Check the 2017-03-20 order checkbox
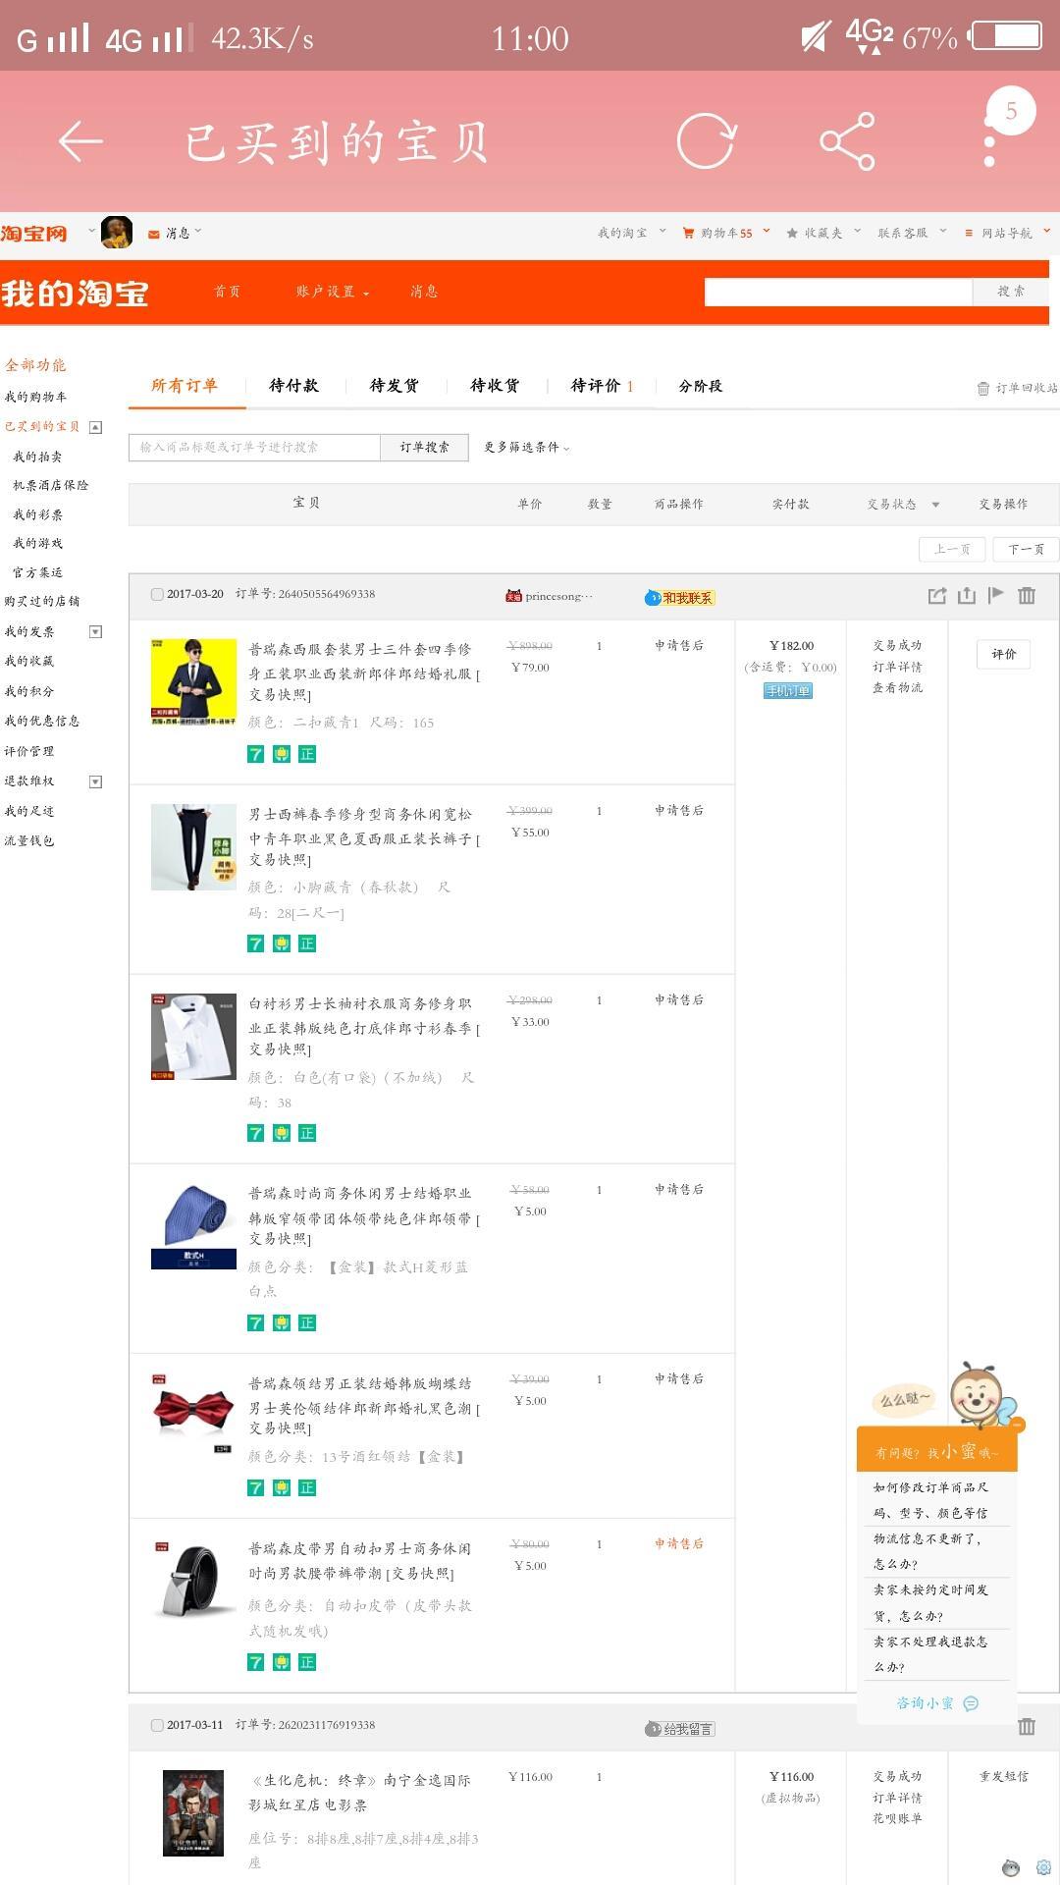The width and height of the screenshot is (1060, 1885). pos(157,594)
